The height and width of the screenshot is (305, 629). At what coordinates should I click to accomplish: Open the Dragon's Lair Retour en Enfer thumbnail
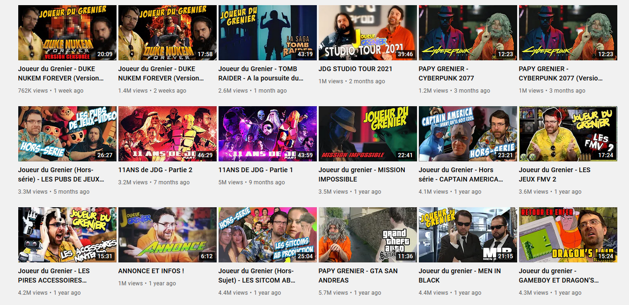point(568,235)
